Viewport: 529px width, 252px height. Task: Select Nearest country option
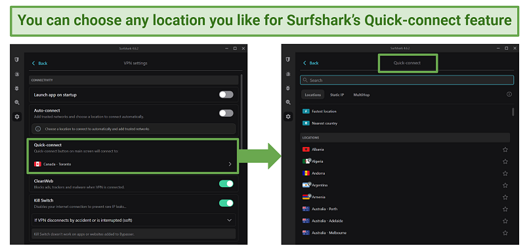coord(324,123)
